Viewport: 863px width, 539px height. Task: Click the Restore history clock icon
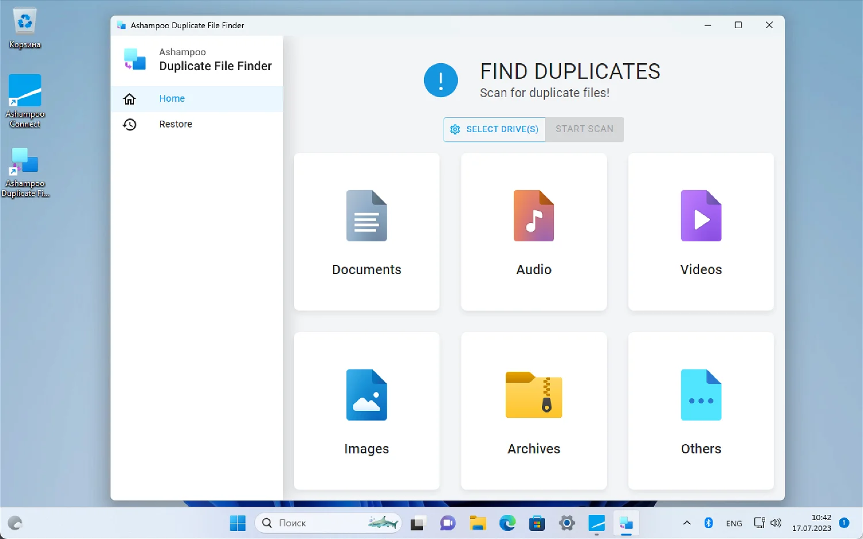tap(129, 124)
